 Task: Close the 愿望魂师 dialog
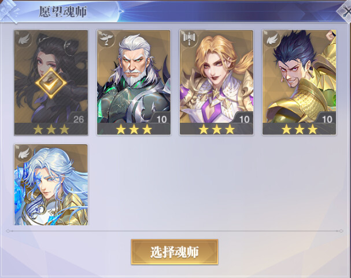point(345,11)
